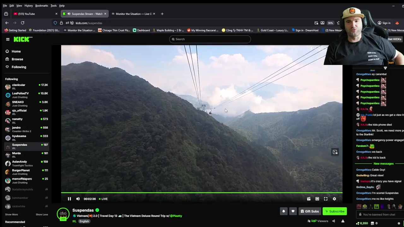The width and height of the screenshot is (404, 227).
Task: Mute tab audio via speaker icon on Suspendas tab
Action: [69, 14]
